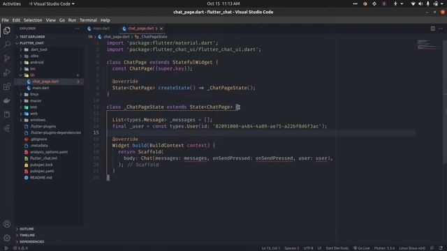Expand the TIMELINE section
This screenshot has height=251, width=447.
[x=27, y=236]
